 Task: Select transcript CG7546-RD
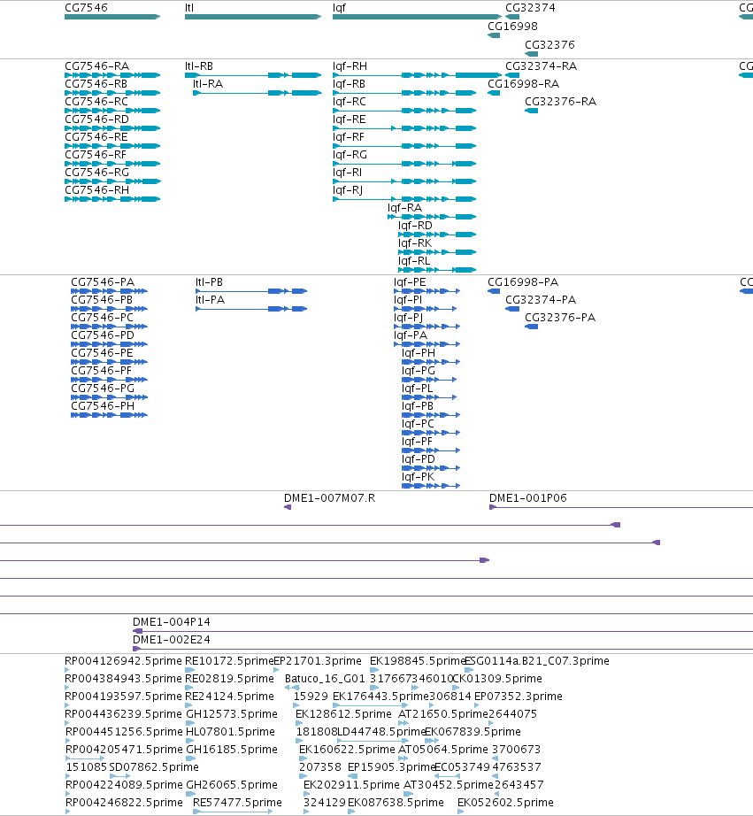click(x=111, y=128)
